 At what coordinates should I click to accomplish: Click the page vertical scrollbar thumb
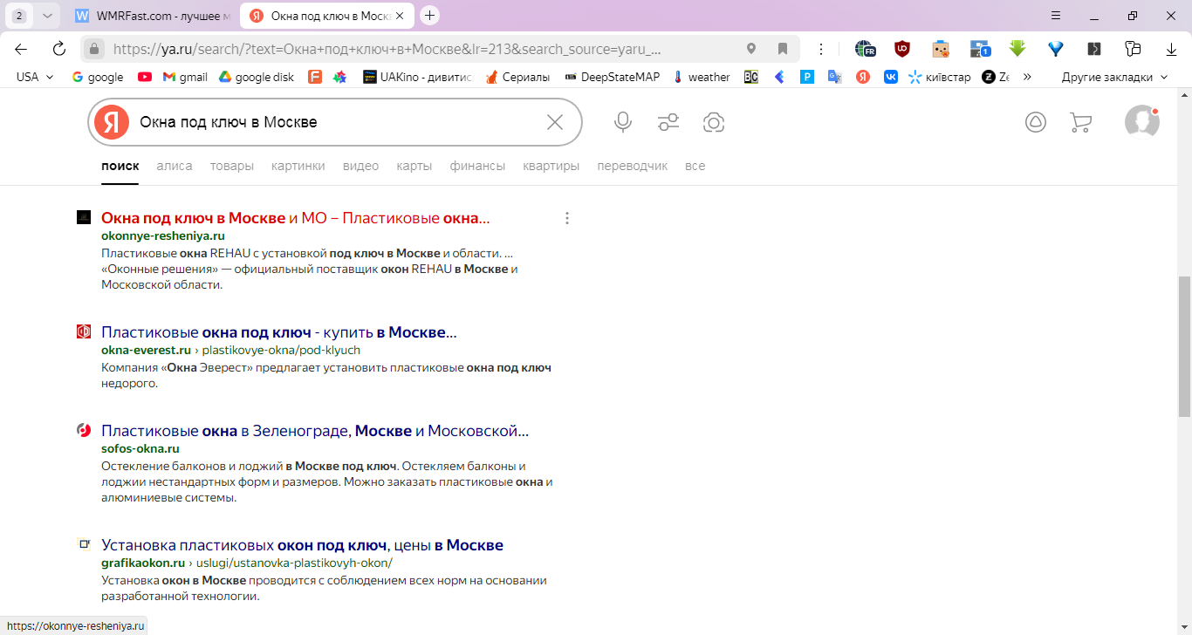pyautogui.click(x=1184, y=347)
